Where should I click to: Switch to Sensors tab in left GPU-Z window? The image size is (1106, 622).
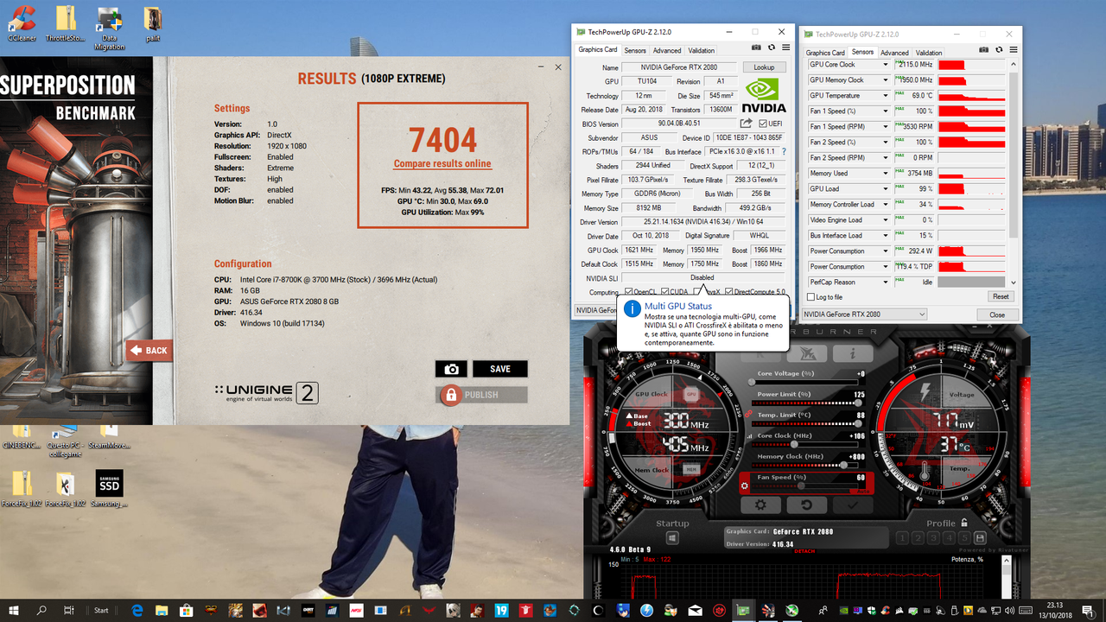[635, 51]
